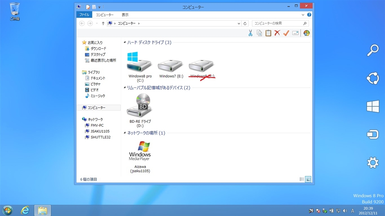This screenshot has height=216, width=385.
Task: Open the Share charm
Action: (373, 78)
